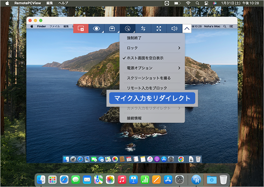Image resolution: width=264 pixels, height=187 pixels.
Task: Open remote ファイル menu
Action: click(55, 26)
